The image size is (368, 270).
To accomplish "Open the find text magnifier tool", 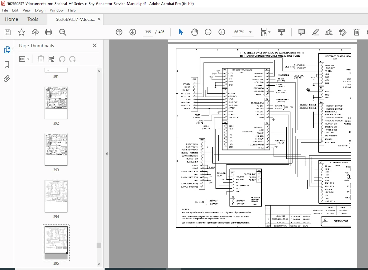I will click(x=63, y=32).
